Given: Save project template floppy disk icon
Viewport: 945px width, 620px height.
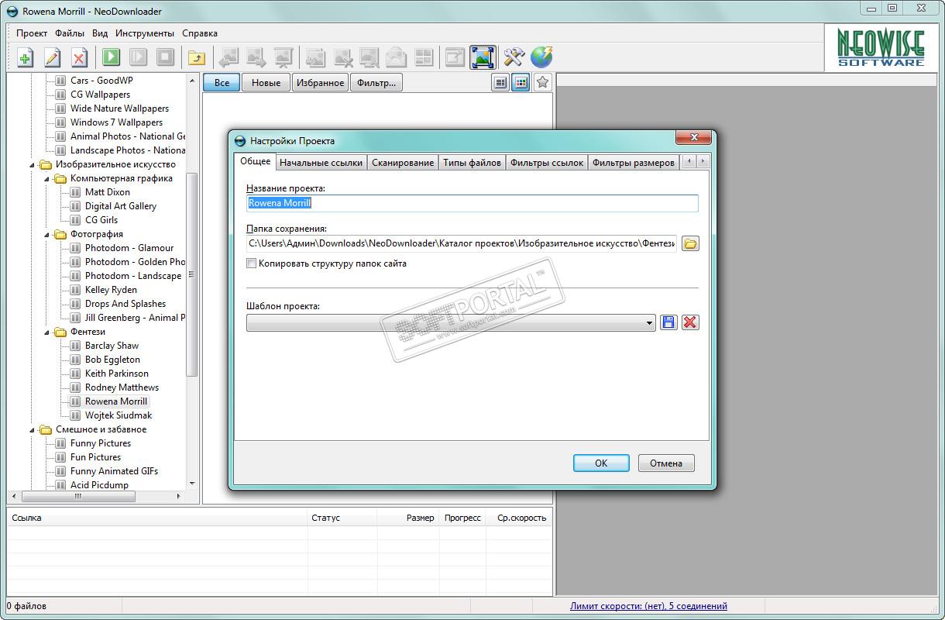Looking at the screenshot, I should (x=668, y=322).
